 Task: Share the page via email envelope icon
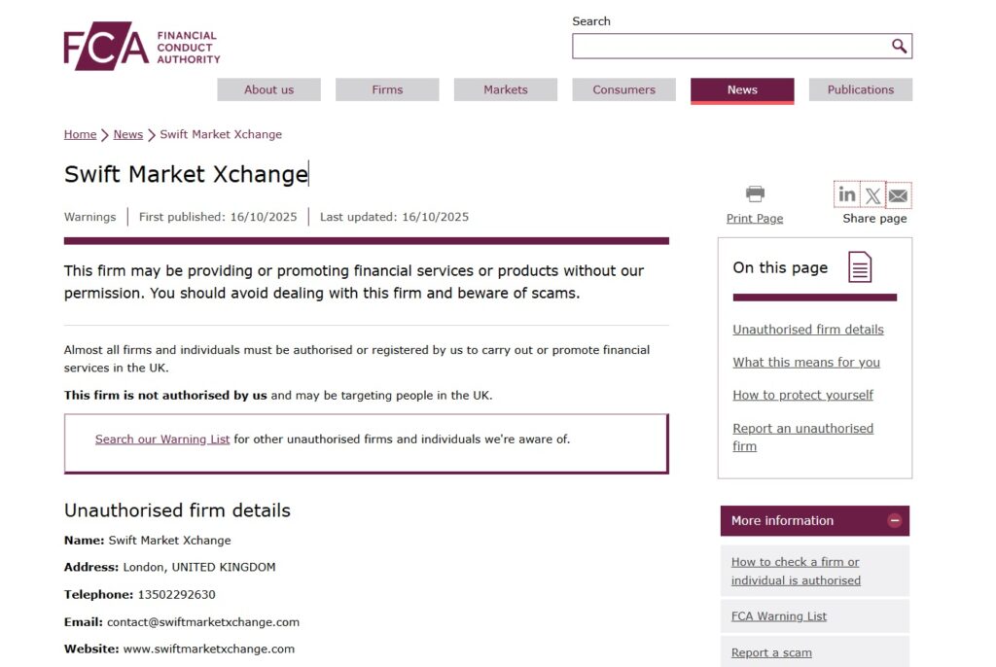pyautogui.click(x=899, y=193)
